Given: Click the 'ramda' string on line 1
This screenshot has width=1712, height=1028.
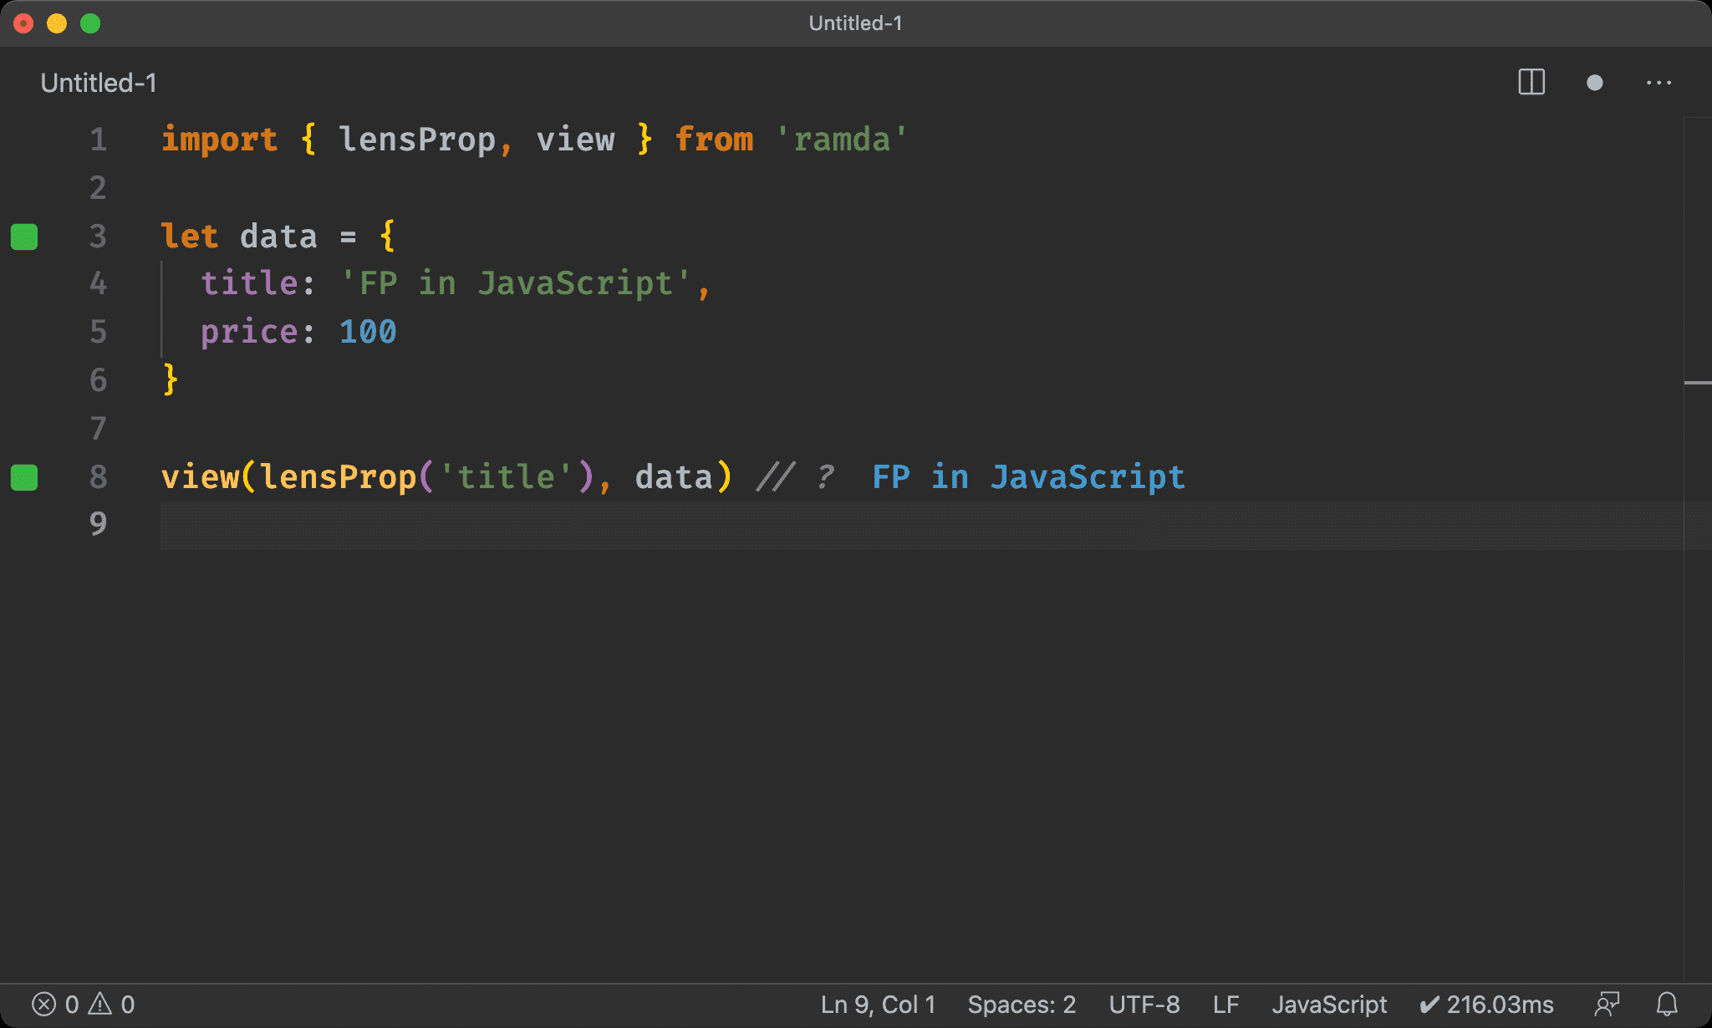Looking at the screenshot, I should tap(841, 140).
